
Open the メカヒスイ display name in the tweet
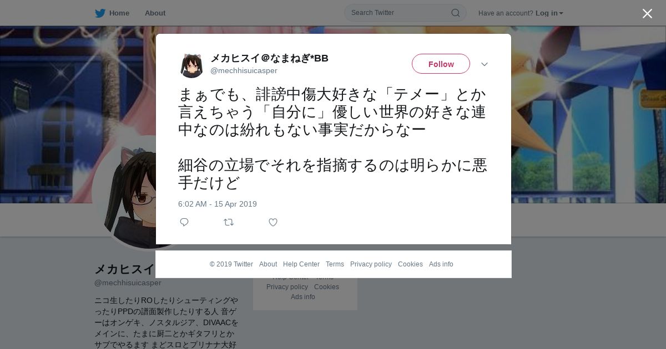point(269,58)
